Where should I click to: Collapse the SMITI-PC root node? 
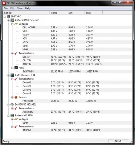pos(5,17)
